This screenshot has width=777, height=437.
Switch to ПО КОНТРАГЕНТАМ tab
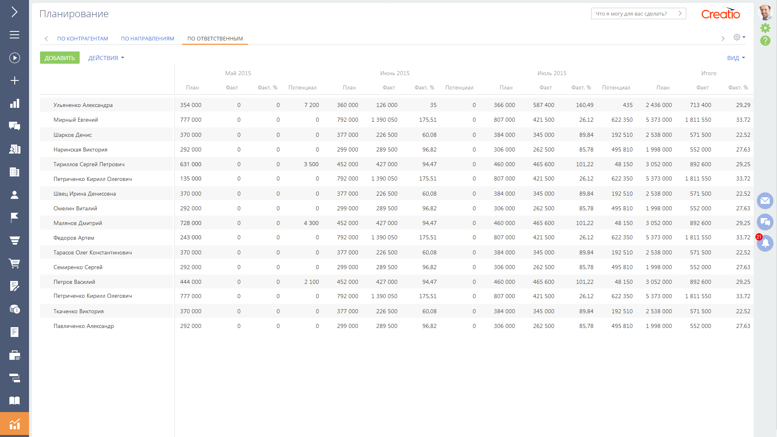(83, 38)
